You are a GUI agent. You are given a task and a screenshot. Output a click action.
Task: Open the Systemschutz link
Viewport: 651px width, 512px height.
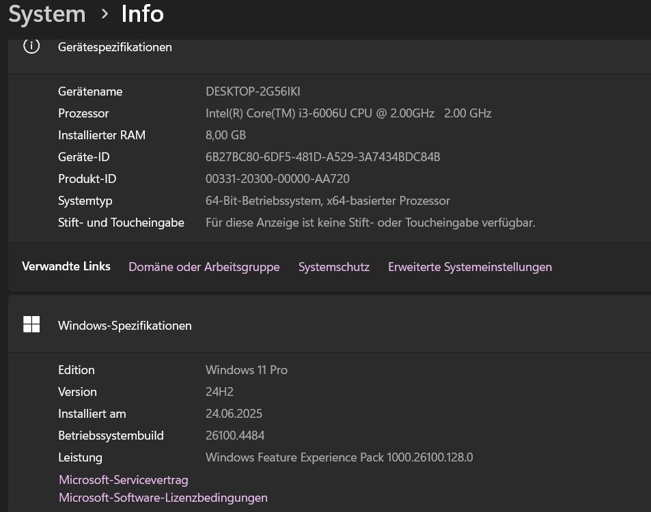(334, 267)
